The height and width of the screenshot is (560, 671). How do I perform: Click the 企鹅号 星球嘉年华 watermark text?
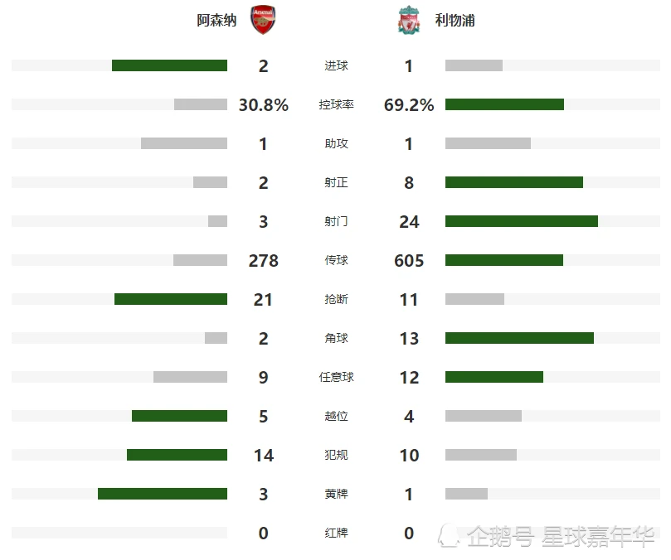click(561, 536)
